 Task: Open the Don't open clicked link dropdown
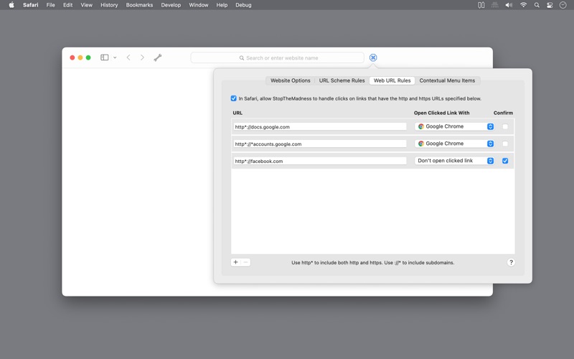(x=454, y=161)
